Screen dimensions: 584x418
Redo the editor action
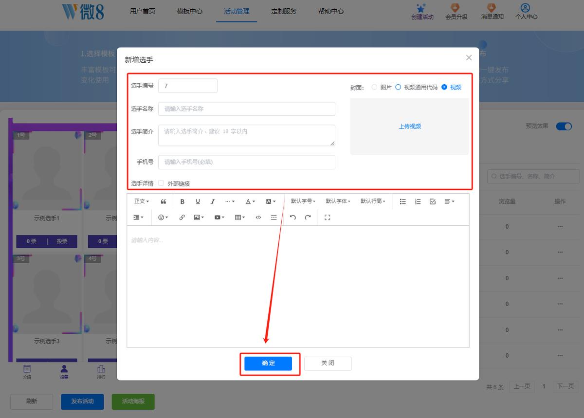(308, 218)
